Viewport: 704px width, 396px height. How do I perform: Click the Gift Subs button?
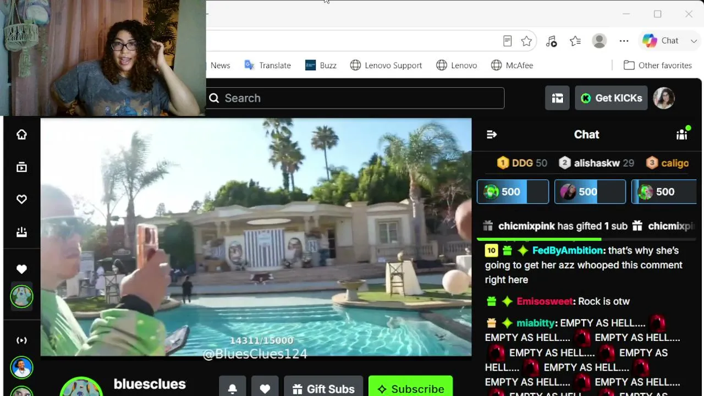click(x=323, y=389)
